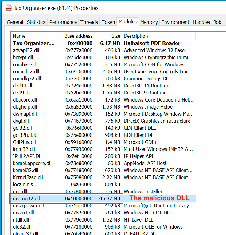Image resolution: width=226 pixels, height=235 pixels.
Task: Select dbgcore.dll in the module list
Action: click(103, 100)
